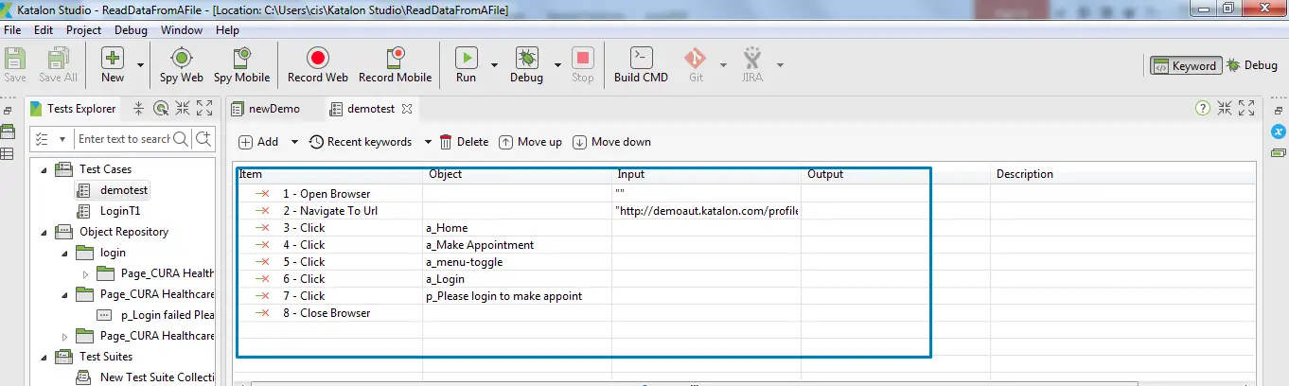Open the Window menu
Viewport: 1289px width, 386px height.
182,30
